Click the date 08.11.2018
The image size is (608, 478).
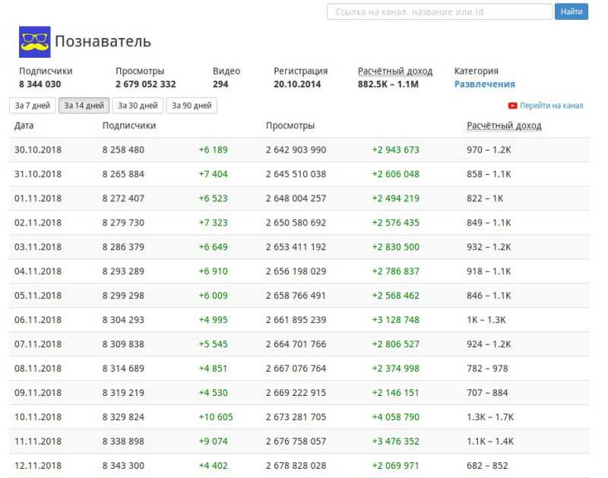(x=38, y=369)
